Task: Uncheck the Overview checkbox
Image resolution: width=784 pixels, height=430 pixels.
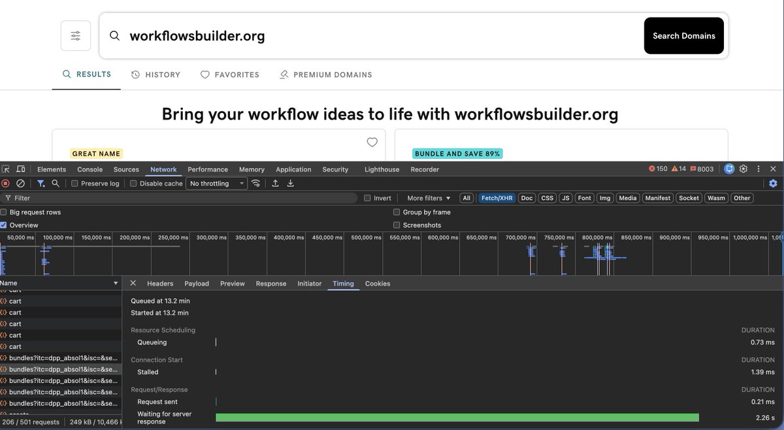Action: click(x=4, y=225)
